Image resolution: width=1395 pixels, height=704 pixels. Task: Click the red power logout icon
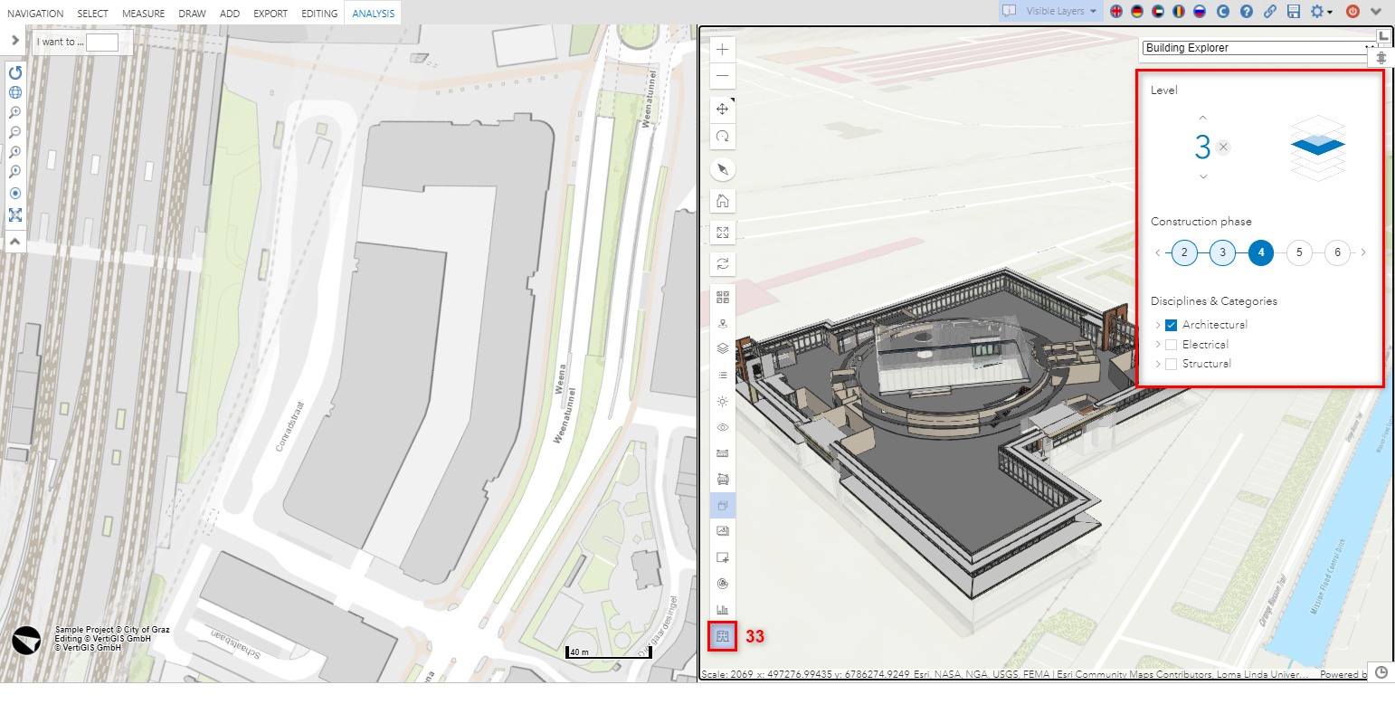click(x=1352, y=12)
